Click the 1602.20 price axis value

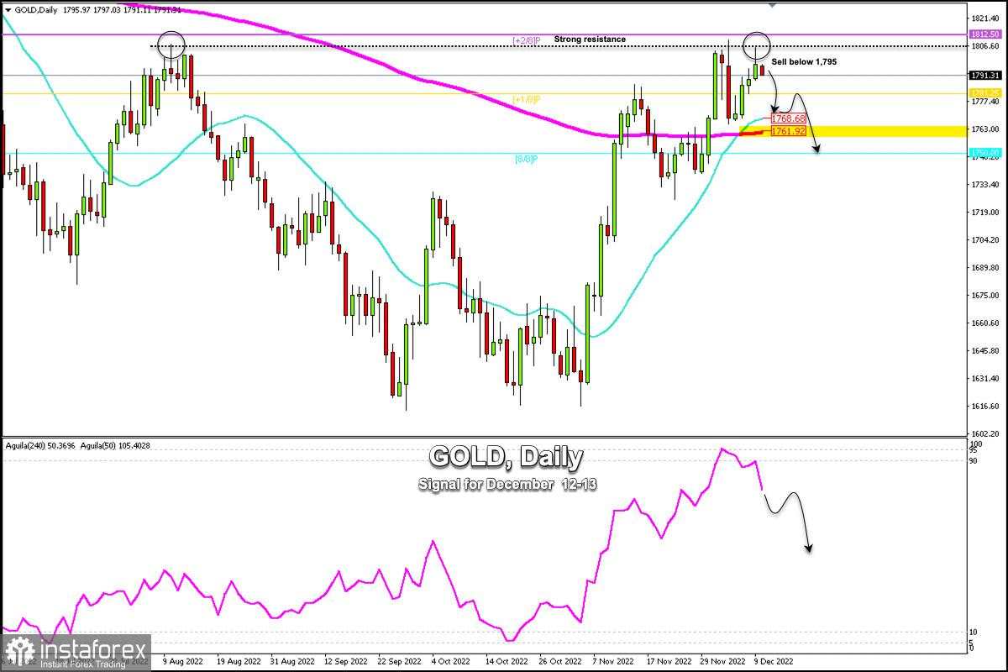click(984, 433)
